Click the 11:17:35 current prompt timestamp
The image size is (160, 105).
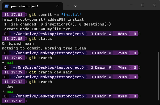pyautogui.click(x=15, y=101)
